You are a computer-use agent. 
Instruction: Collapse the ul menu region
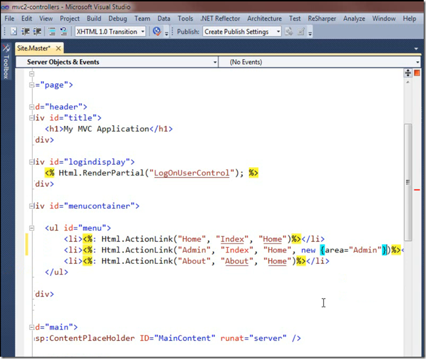pyautogui.click(x=32, y=228)
